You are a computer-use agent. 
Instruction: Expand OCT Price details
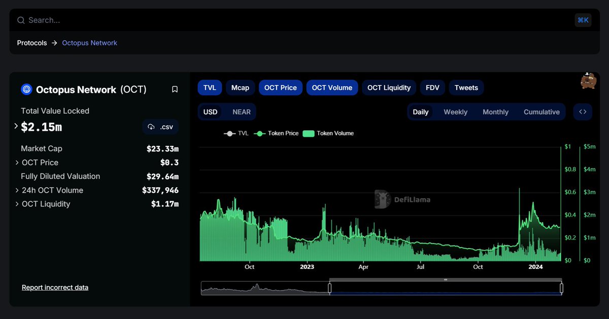click(x=17, y=163)
